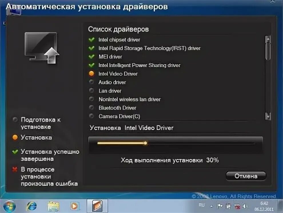Select the Intel Video Driver list entry
Screen dimensions: 283x213
point(118,74)
